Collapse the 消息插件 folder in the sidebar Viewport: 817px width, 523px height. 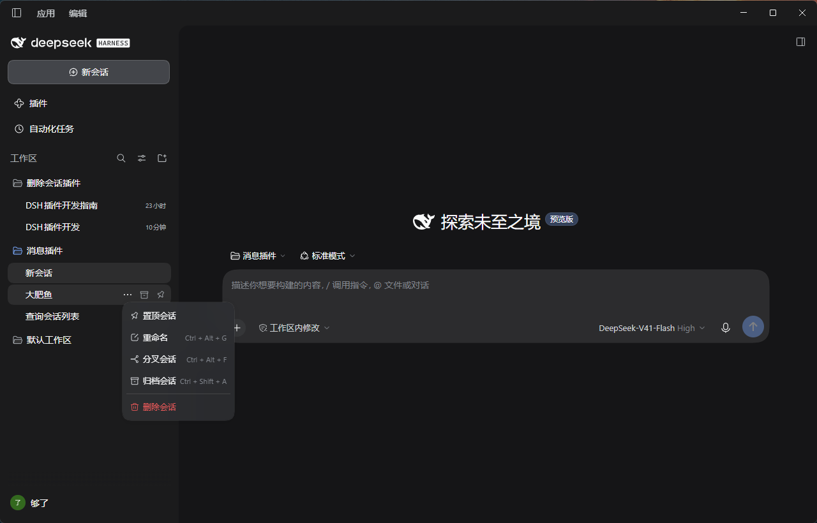tap(89, 251)
